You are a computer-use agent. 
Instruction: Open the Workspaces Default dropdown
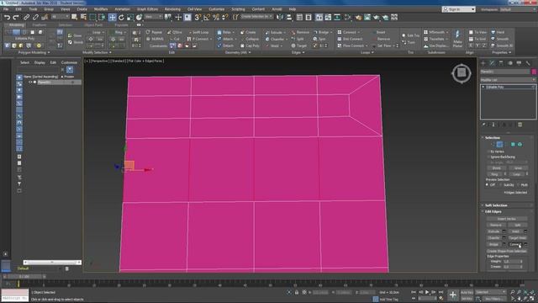pyautogui.click(x=518, y=9)
